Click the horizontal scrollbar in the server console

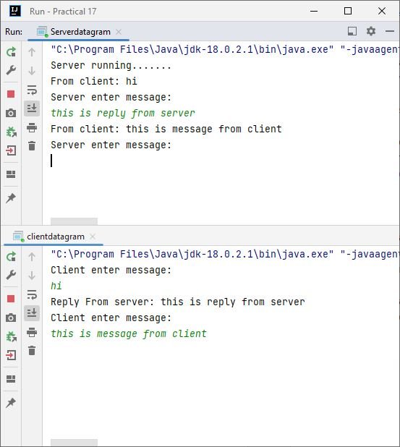click(74, 221)
